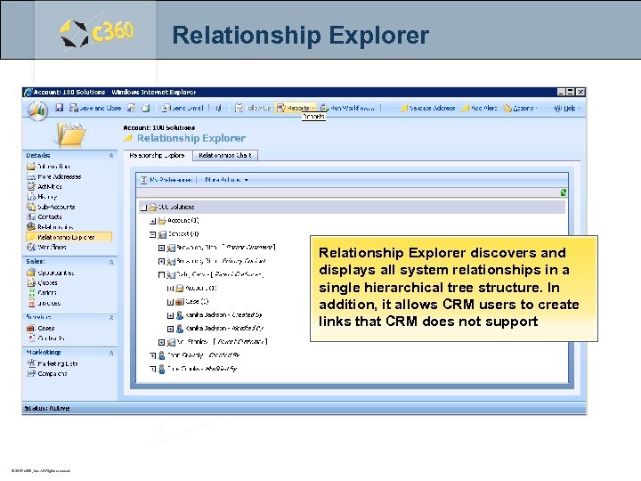Screen dimensions: 641x481
Task: Open Workflows in the sidebar
Action: [x=46, y=247]
